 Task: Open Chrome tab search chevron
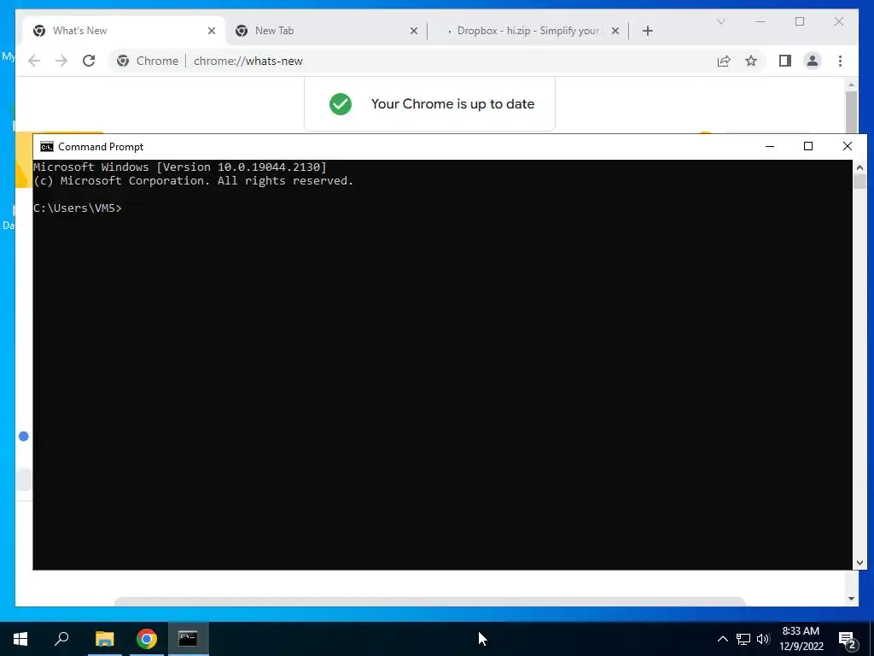click(720, 21)
